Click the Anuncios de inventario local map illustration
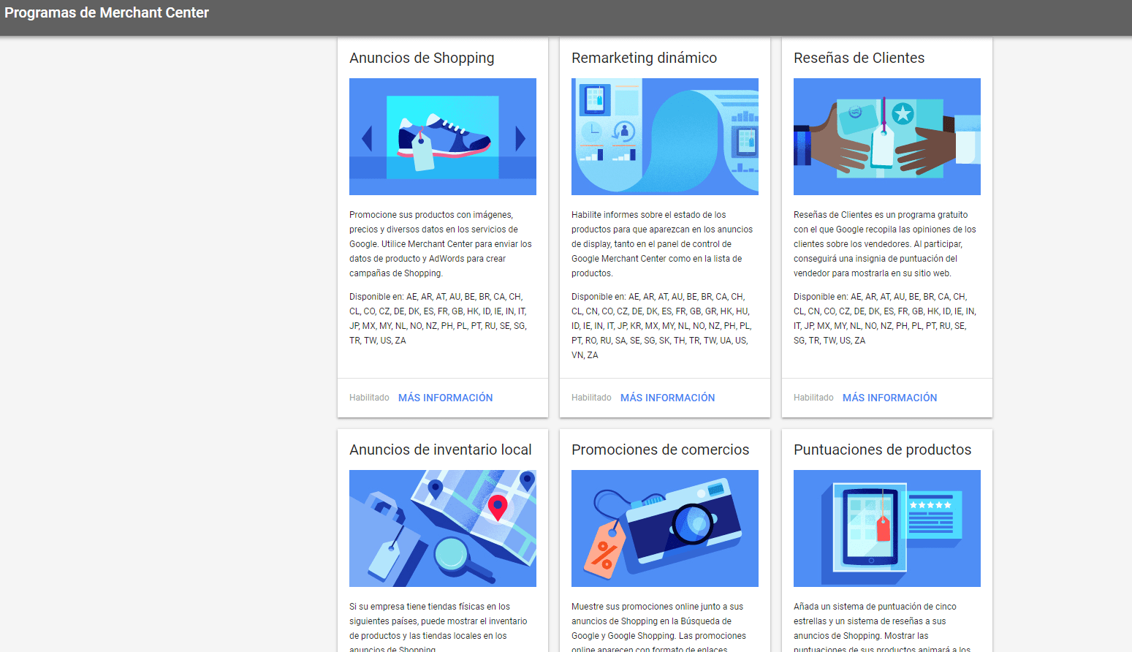The height and width of the screenshot is (652, 1132). coord(443,528)
